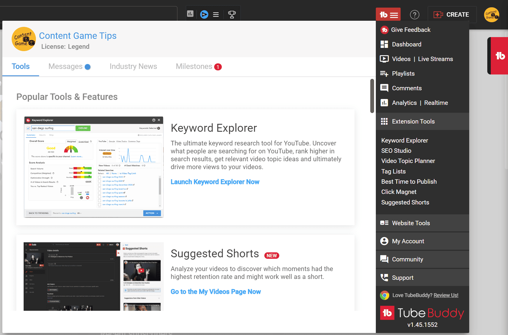Click the bar chart stats icon in the toolbar
The height and width of the screenshot is (335, 508).
pyautogui.click(x=190, y=14)
